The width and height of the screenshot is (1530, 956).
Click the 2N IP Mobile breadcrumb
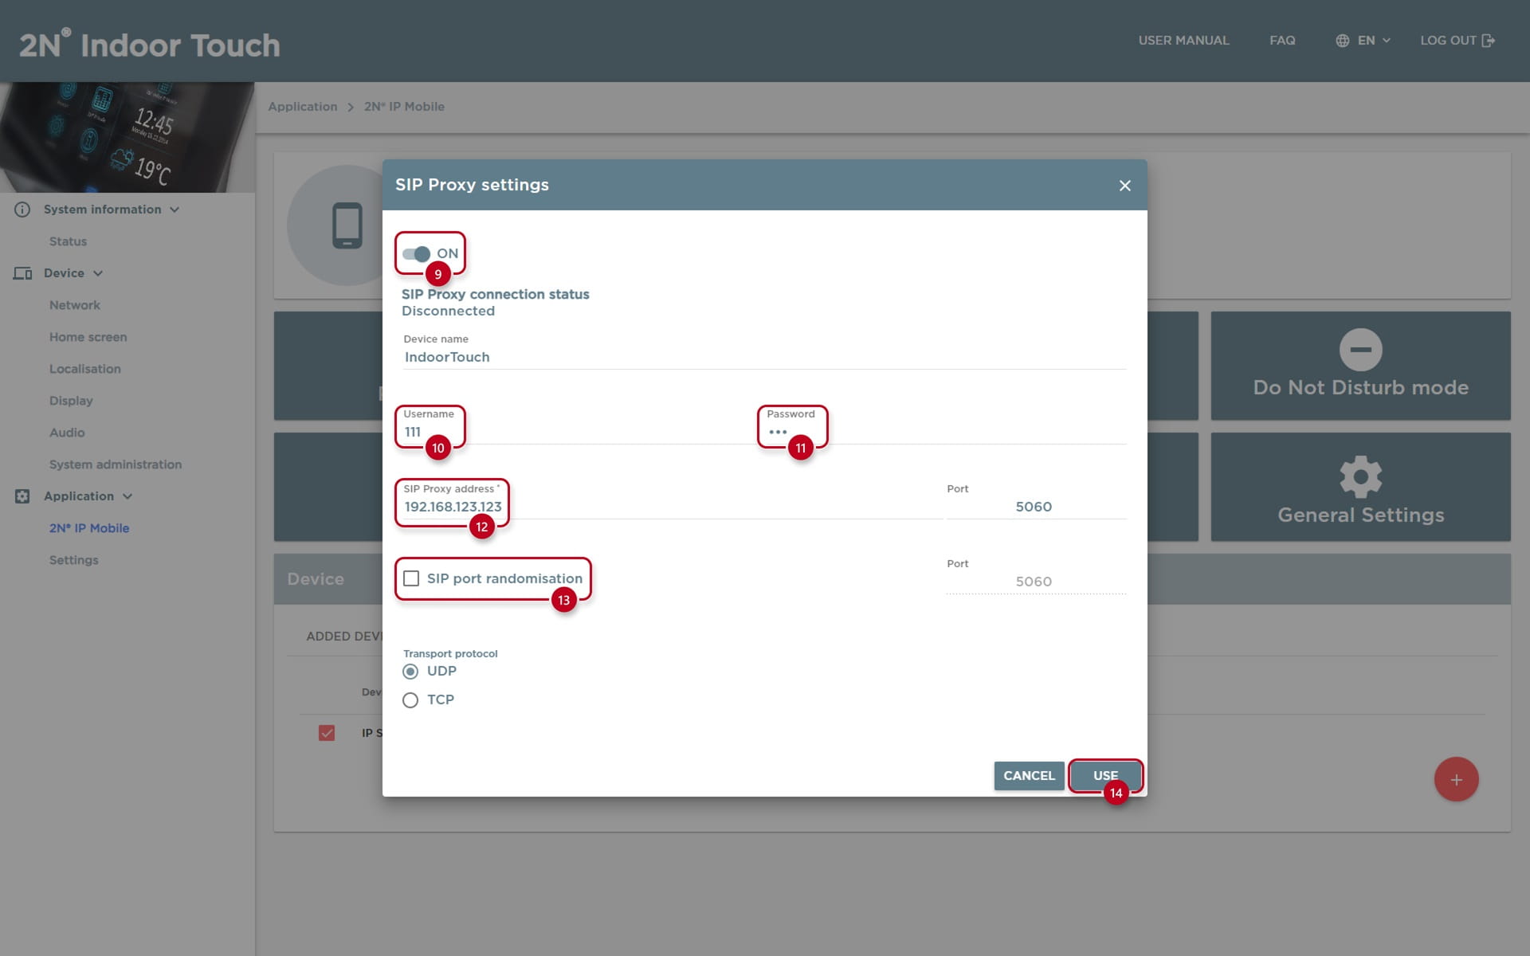pyautogui.click(x=404, y=107)
